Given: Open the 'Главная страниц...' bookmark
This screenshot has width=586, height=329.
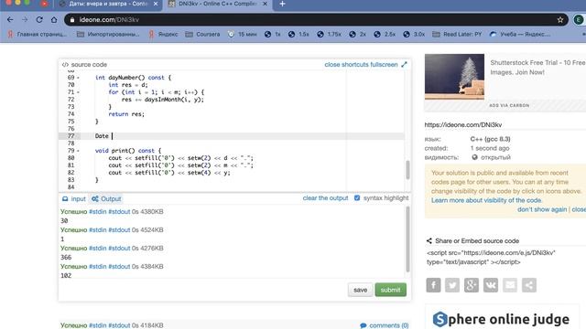Looking at the screenshot, I should coord(37,35).
